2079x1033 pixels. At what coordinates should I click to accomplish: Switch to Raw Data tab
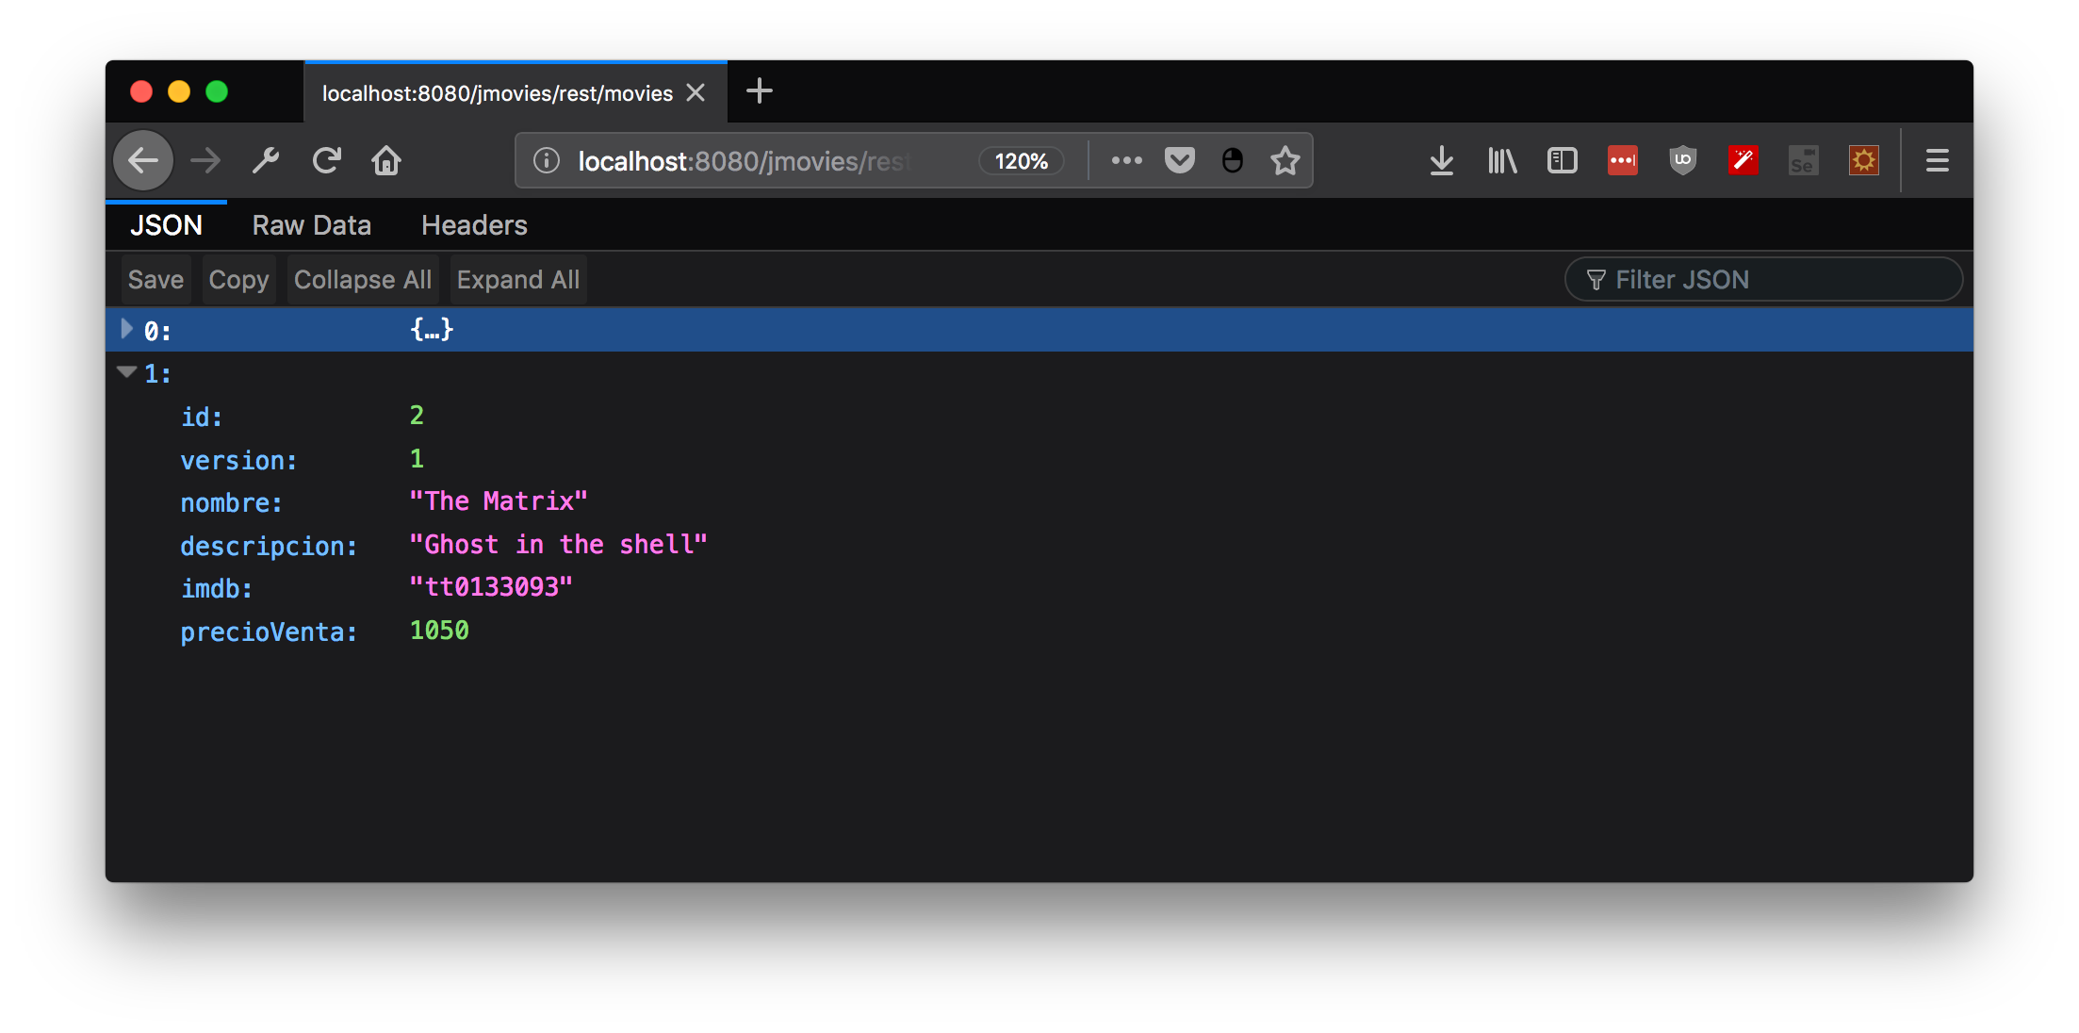click(x=309, y=224)
